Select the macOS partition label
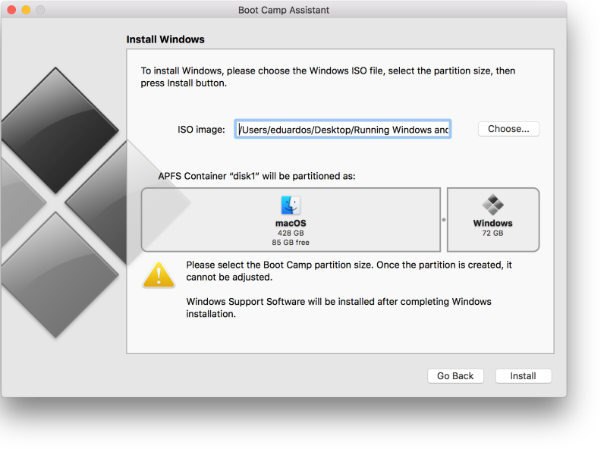Screen dimensions: 607x455 [291, 224]
